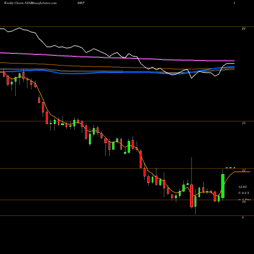Click the 'in 2 Days' text
254x254 pixels.
244,199
